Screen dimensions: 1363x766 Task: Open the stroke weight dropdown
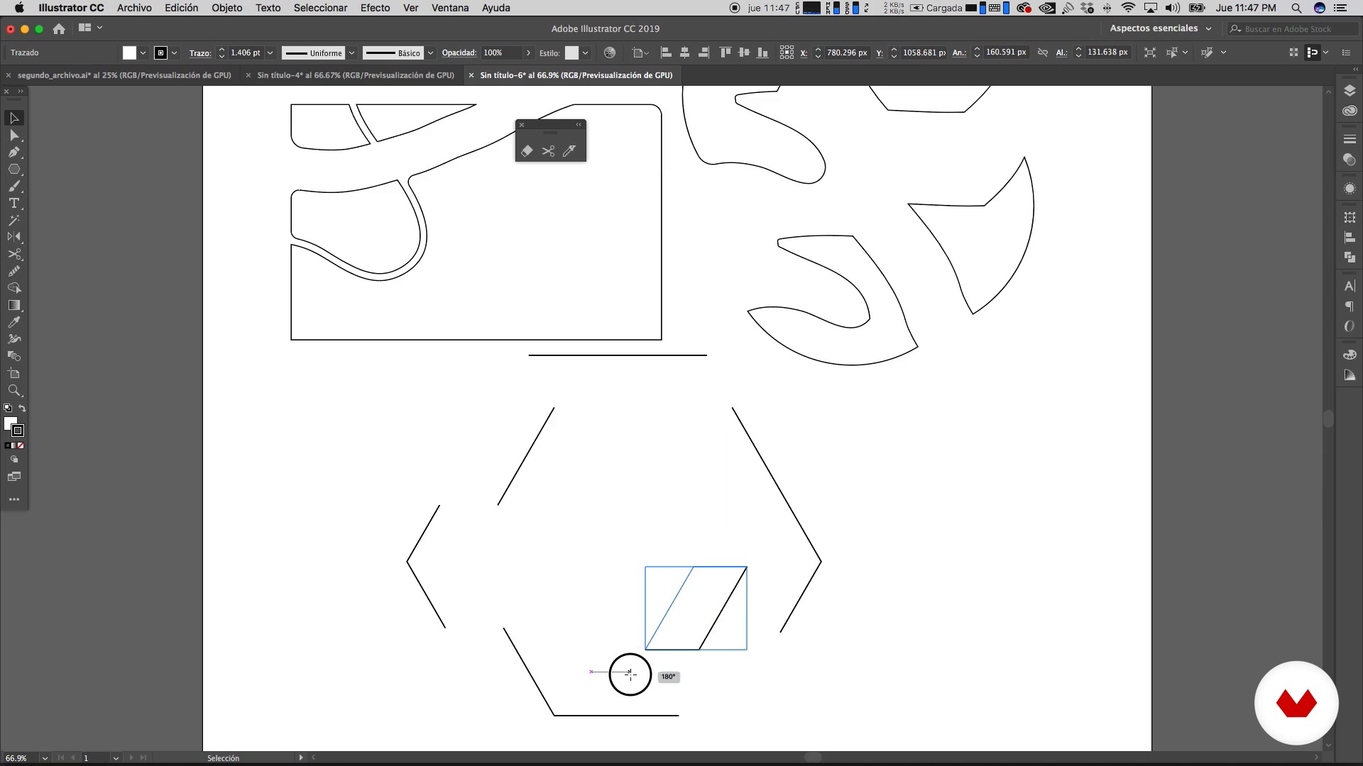pyautogui.click(x=270, y=53)
